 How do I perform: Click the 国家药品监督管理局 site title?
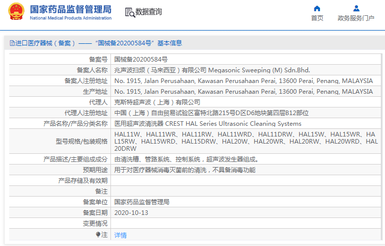coord(71,10)
